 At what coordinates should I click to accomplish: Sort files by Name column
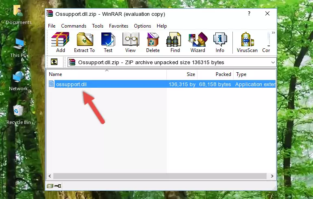[x=107, y=74]
